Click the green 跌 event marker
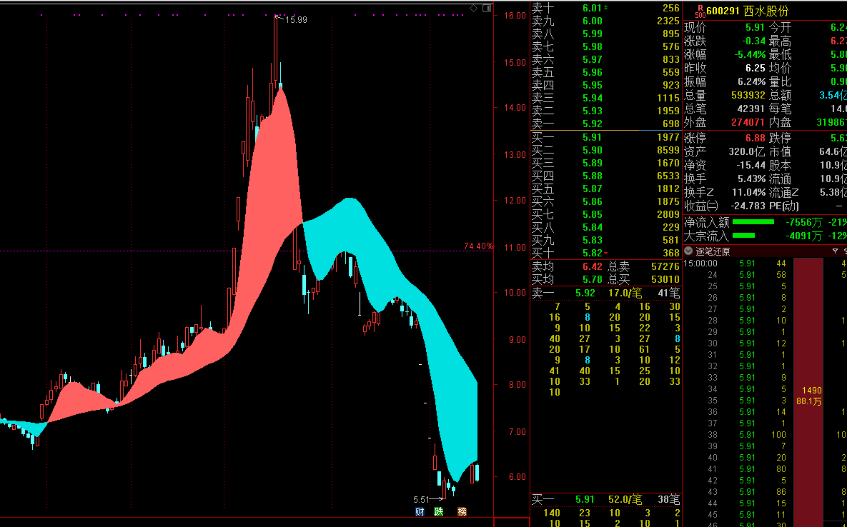Screen dimensions: 847x527 pos(439,511)
